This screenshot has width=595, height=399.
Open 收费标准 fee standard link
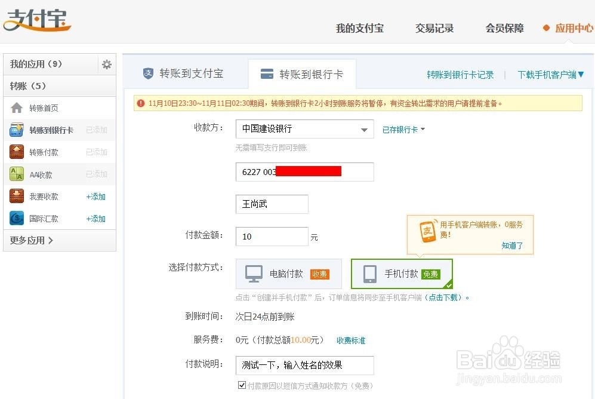(351, 340)
